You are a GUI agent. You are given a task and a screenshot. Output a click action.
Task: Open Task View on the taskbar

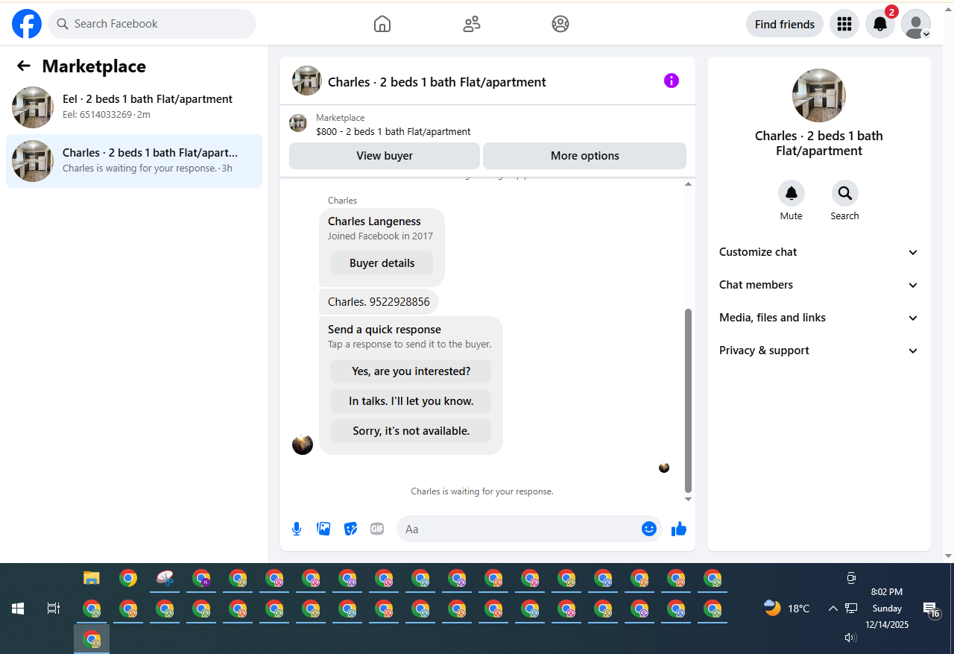pyautogui.click(x=54, y=609)
